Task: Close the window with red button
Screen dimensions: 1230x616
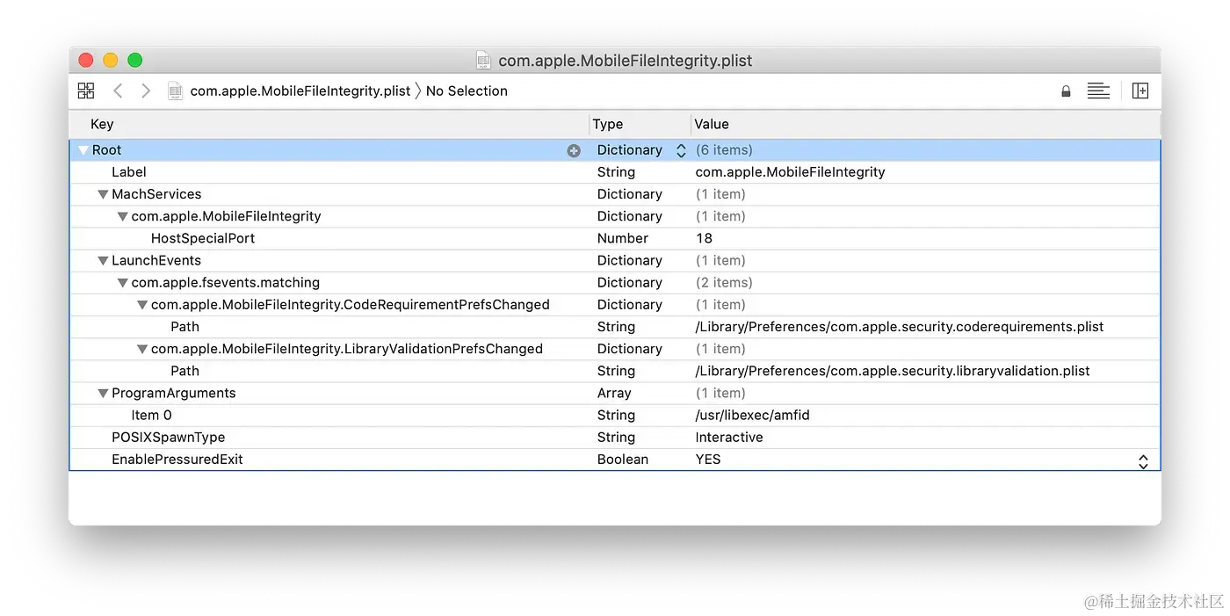Action: (x=86, y=60)
